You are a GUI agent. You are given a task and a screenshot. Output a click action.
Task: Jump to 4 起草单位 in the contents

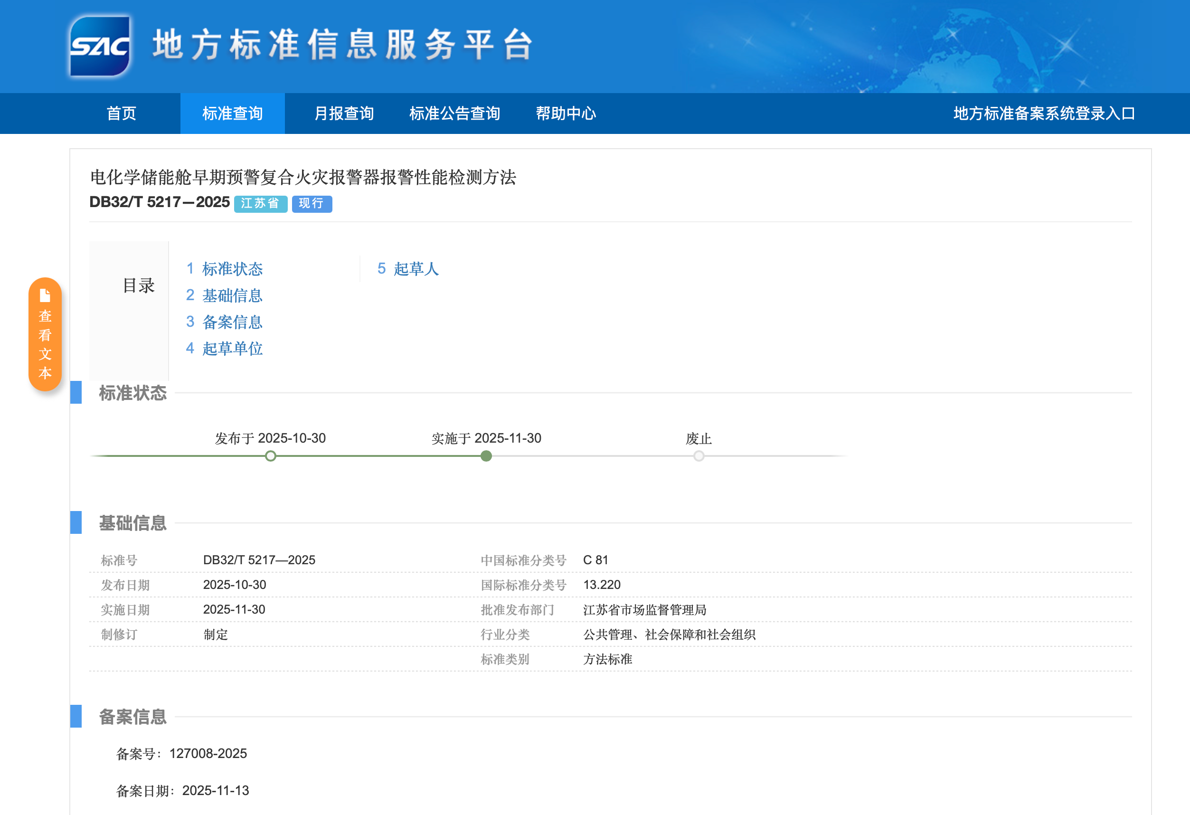point(224,349)
